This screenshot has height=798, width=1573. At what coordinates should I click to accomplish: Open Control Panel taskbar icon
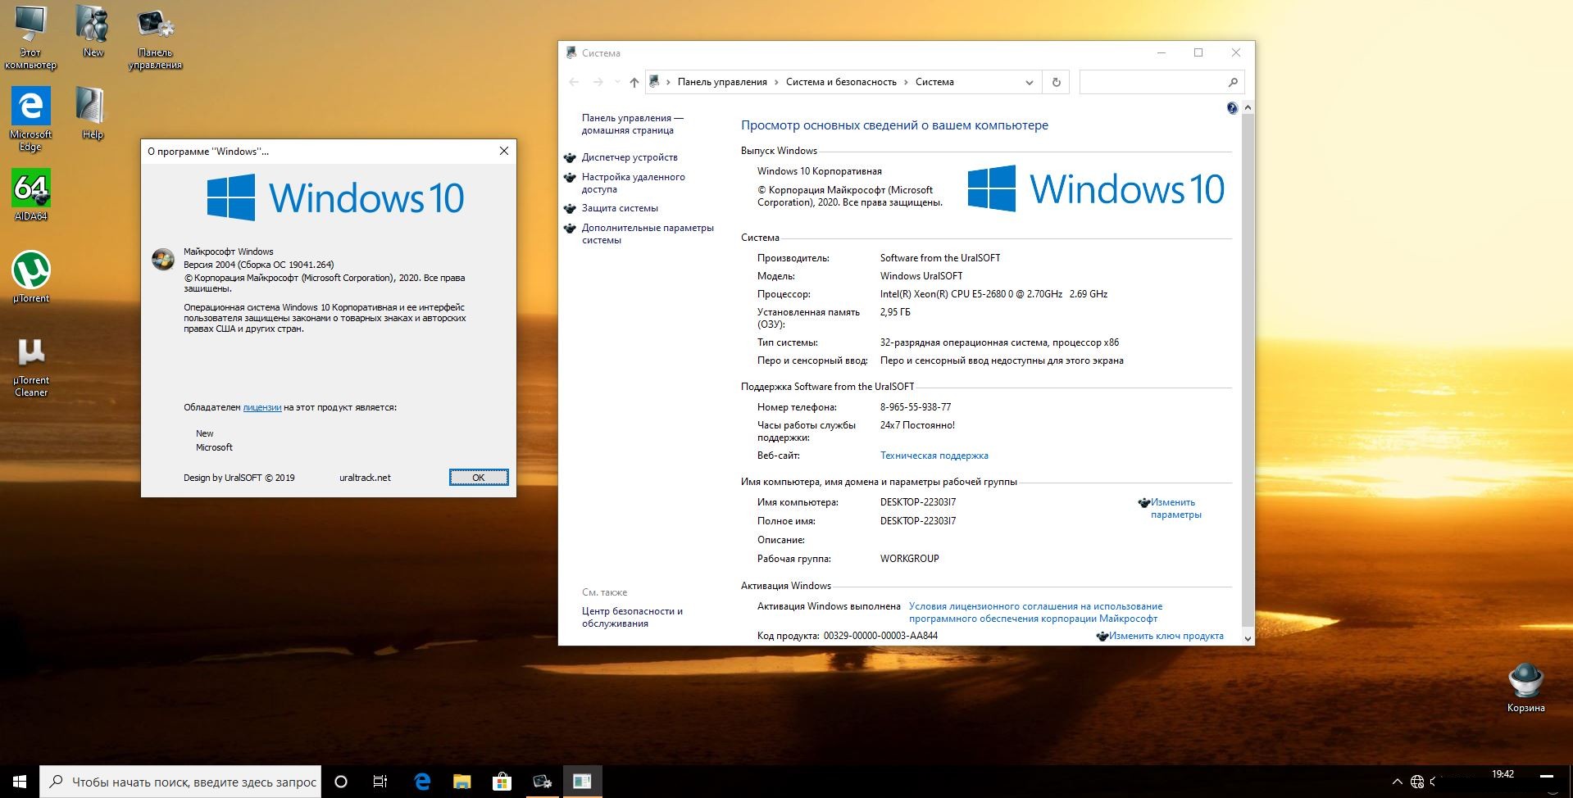pos(542,782)
